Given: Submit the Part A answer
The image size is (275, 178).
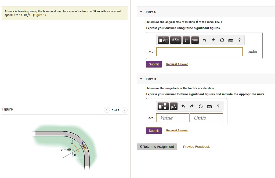Looking at the screenshot, I should pos(154,64).
